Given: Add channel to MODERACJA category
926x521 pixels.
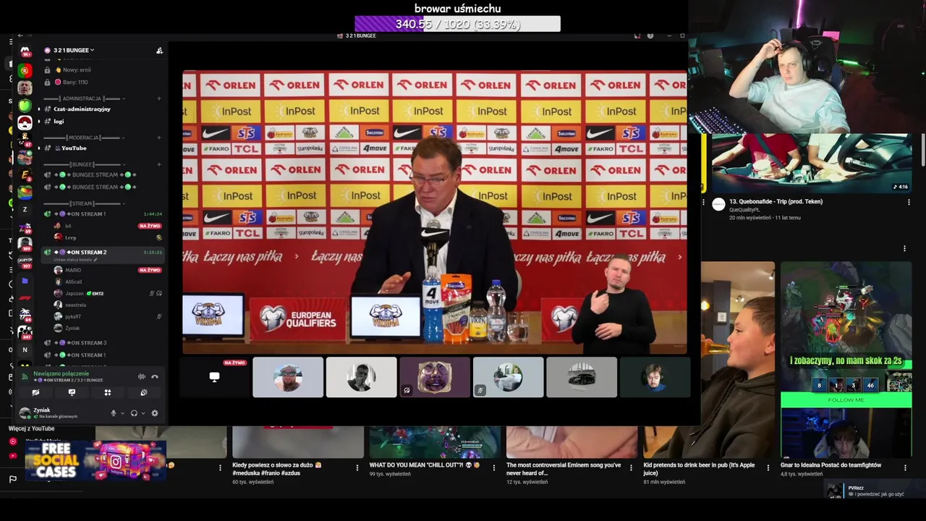Looking at the screenshot, I should pos(159,137).
